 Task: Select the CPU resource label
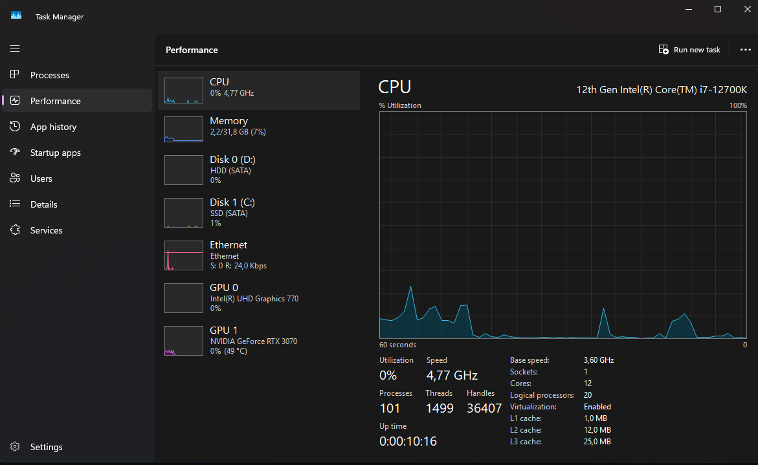pyautogui.click(x=219, y=81)
